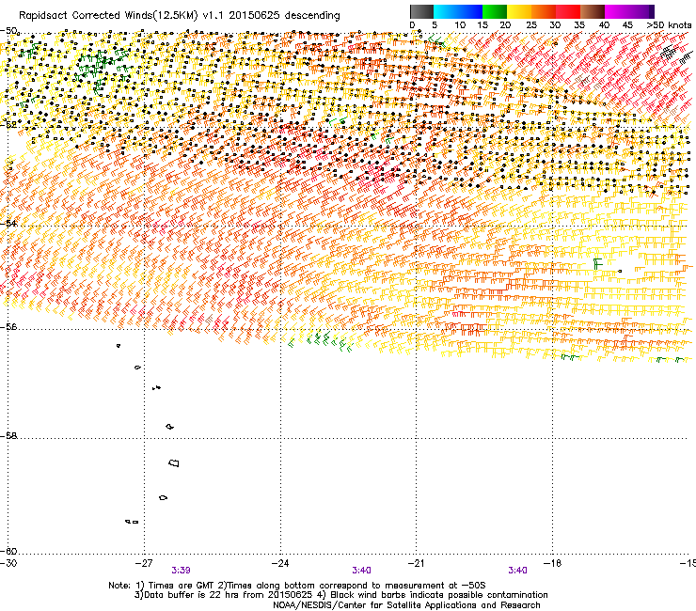Select the gray 0-5 knots color band
Viewport: 696px width, 611px height.
pyautogui.click(x=421, y=11)
